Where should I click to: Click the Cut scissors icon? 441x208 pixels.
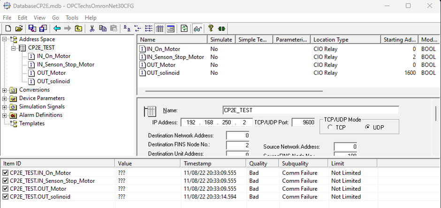pyautogui.click(x=92, y=29)
